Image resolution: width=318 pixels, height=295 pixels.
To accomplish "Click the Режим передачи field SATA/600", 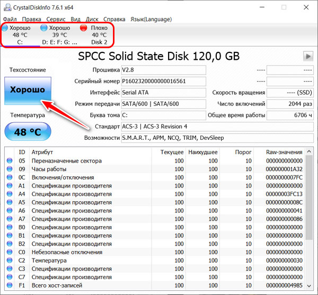I will [163, 104].
